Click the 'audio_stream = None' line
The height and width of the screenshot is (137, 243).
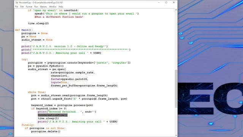(x=37, y=40)
